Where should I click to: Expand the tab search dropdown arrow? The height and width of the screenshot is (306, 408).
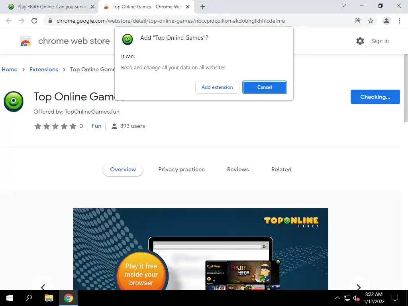coord(344,6)
